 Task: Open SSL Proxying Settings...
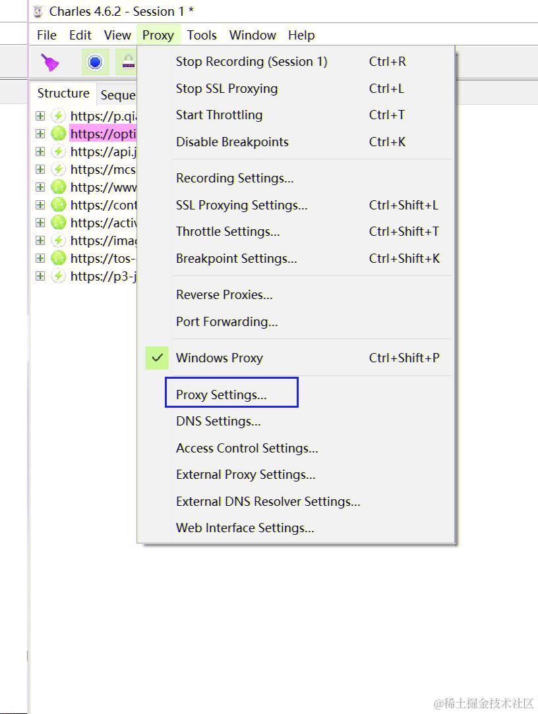click(296, 205)
